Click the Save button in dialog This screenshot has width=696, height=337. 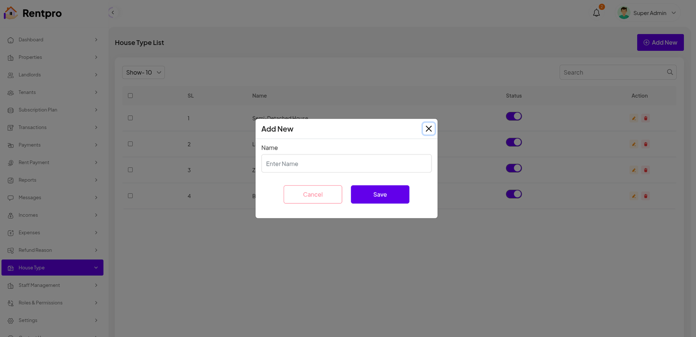pyautogui.click(x=380, y=194)
